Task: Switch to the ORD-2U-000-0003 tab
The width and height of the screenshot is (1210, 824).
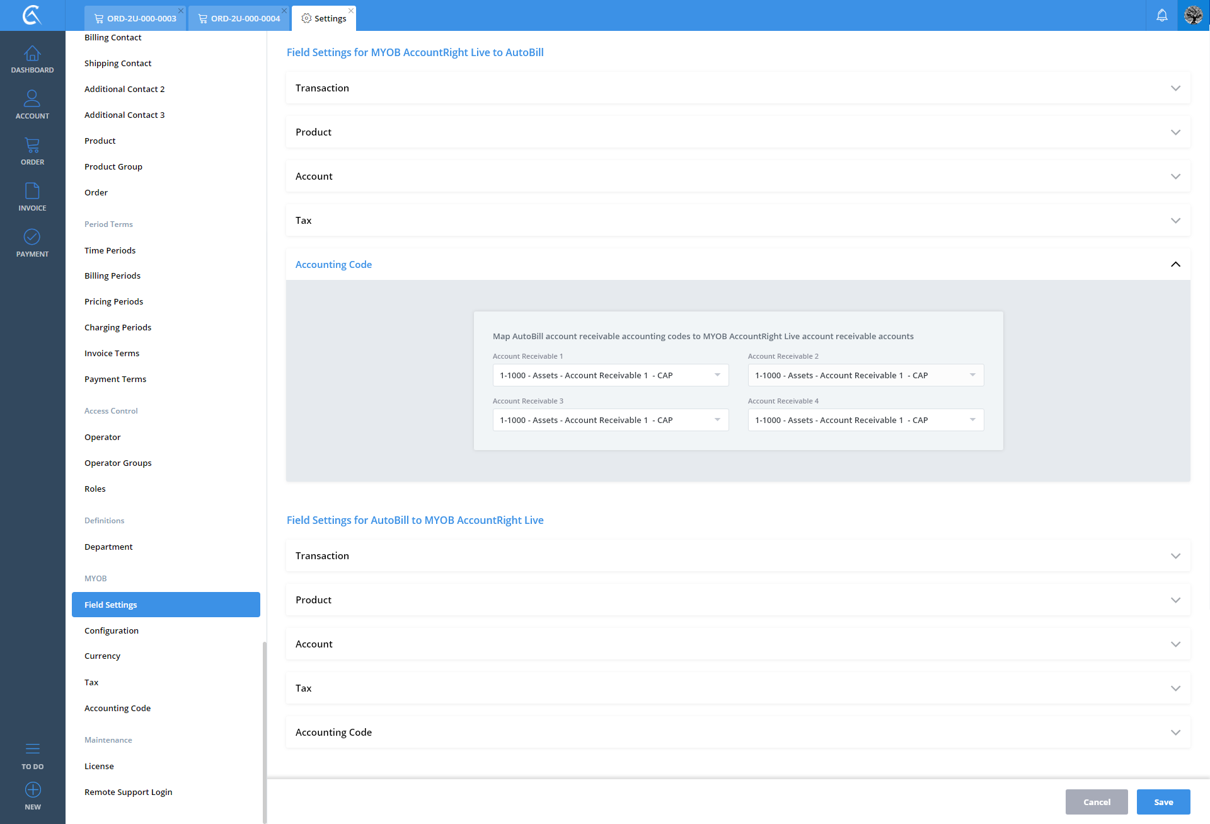Action: [135, 18]
